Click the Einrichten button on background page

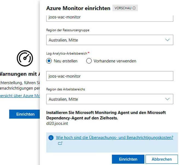(x=25, y=114)
